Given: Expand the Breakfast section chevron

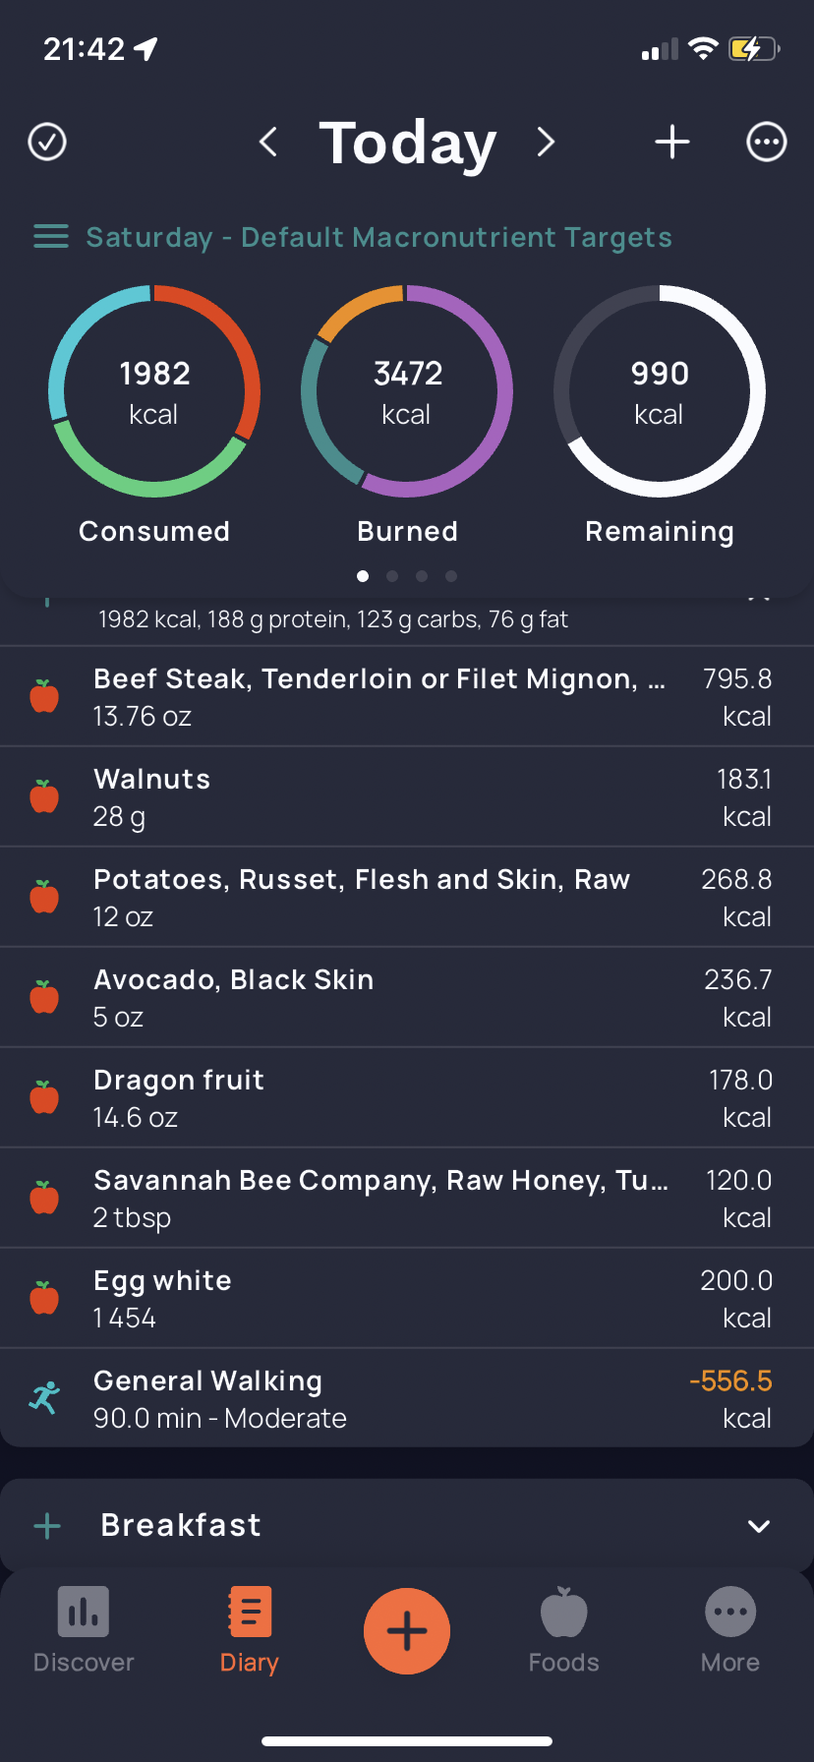Looking at the screenshot, I should pos(758,1526).
